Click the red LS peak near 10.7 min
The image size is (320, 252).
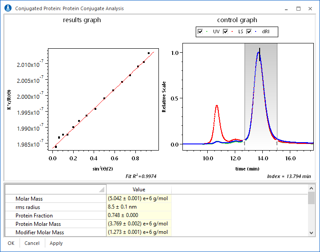pos(217,106)
